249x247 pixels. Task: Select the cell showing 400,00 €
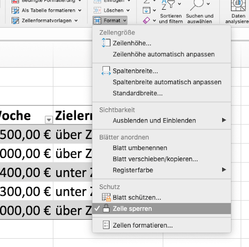point(27,172)
